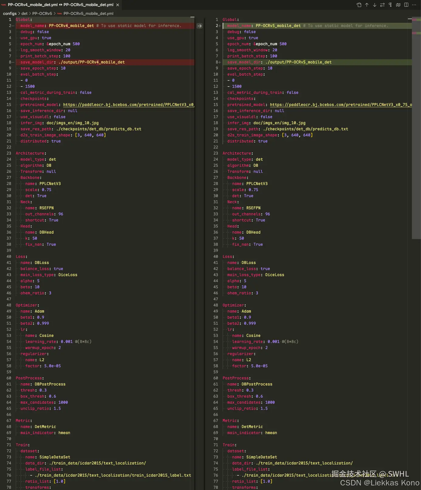The image size is (421, 490).
Task: Click 'ohem_ratio: 3' in modified pane
Action: (243, 293)
